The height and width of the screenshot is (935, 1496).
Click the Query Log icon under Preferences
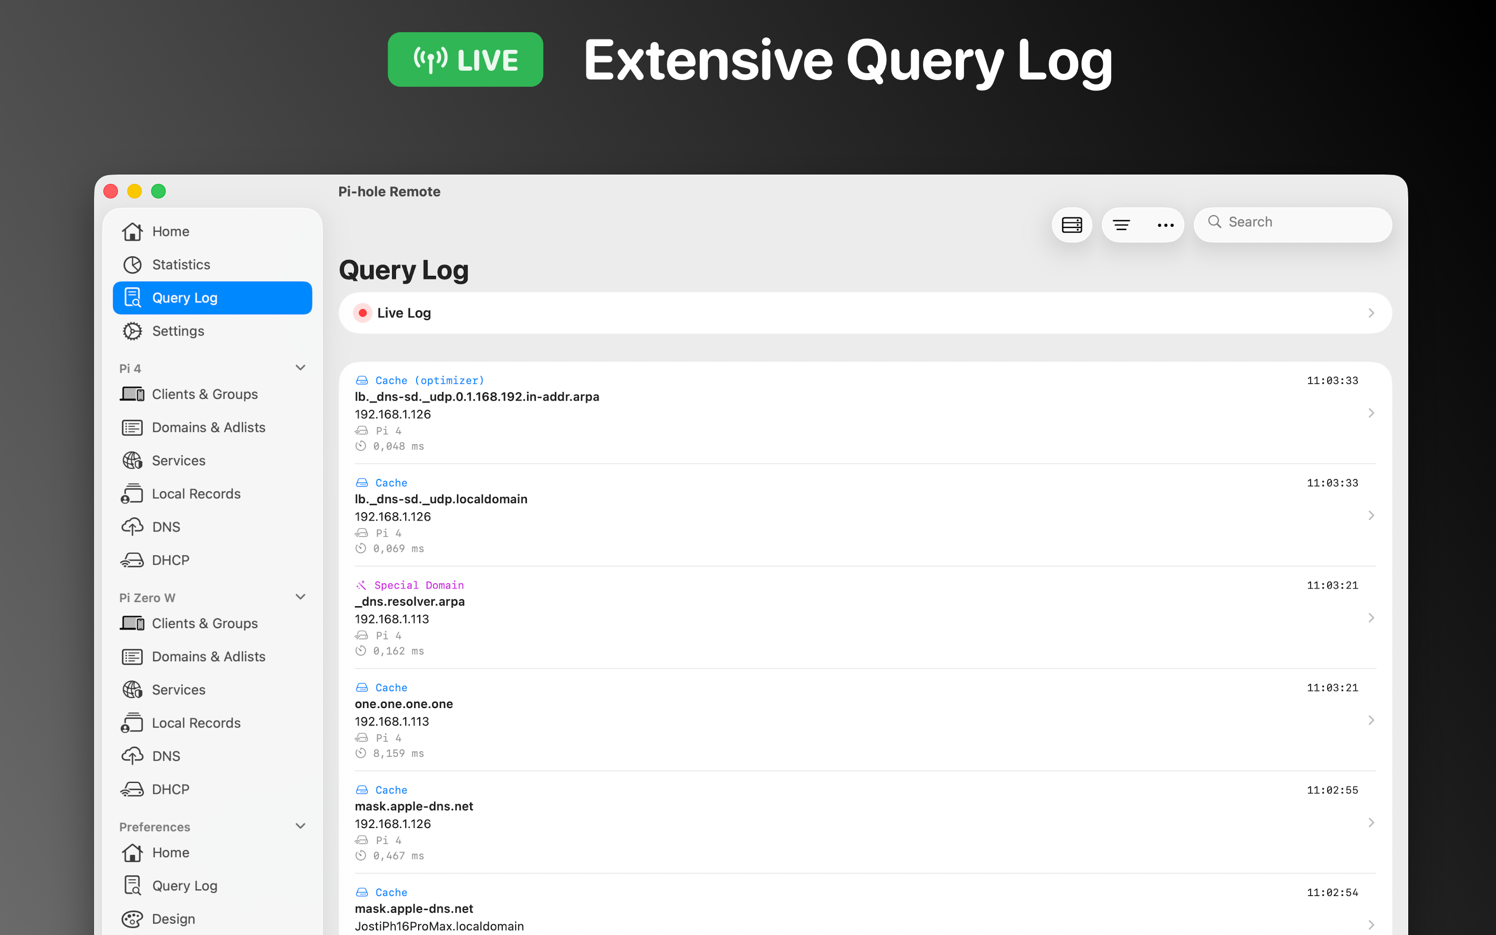point(132,886)
